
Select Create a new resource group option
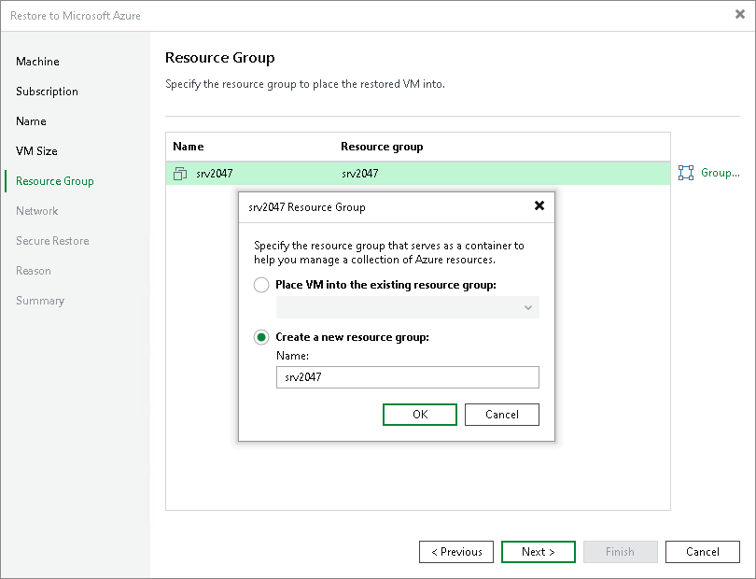pyautogui.click(x=261, y=337)
